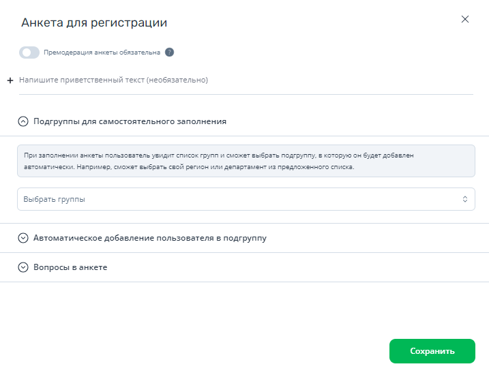Screen dimensions: 489x375
Task: Expand Вопросы в анкете via circled chevron icon
Action: [x=23, y=267]
